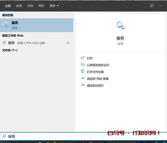Open the more options ellipsis menu
Screen dimensions: 167x143
[160, 6]
